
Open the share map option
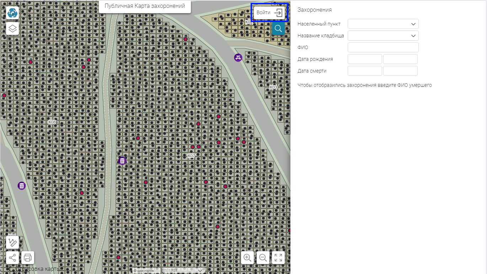point(12,257)
